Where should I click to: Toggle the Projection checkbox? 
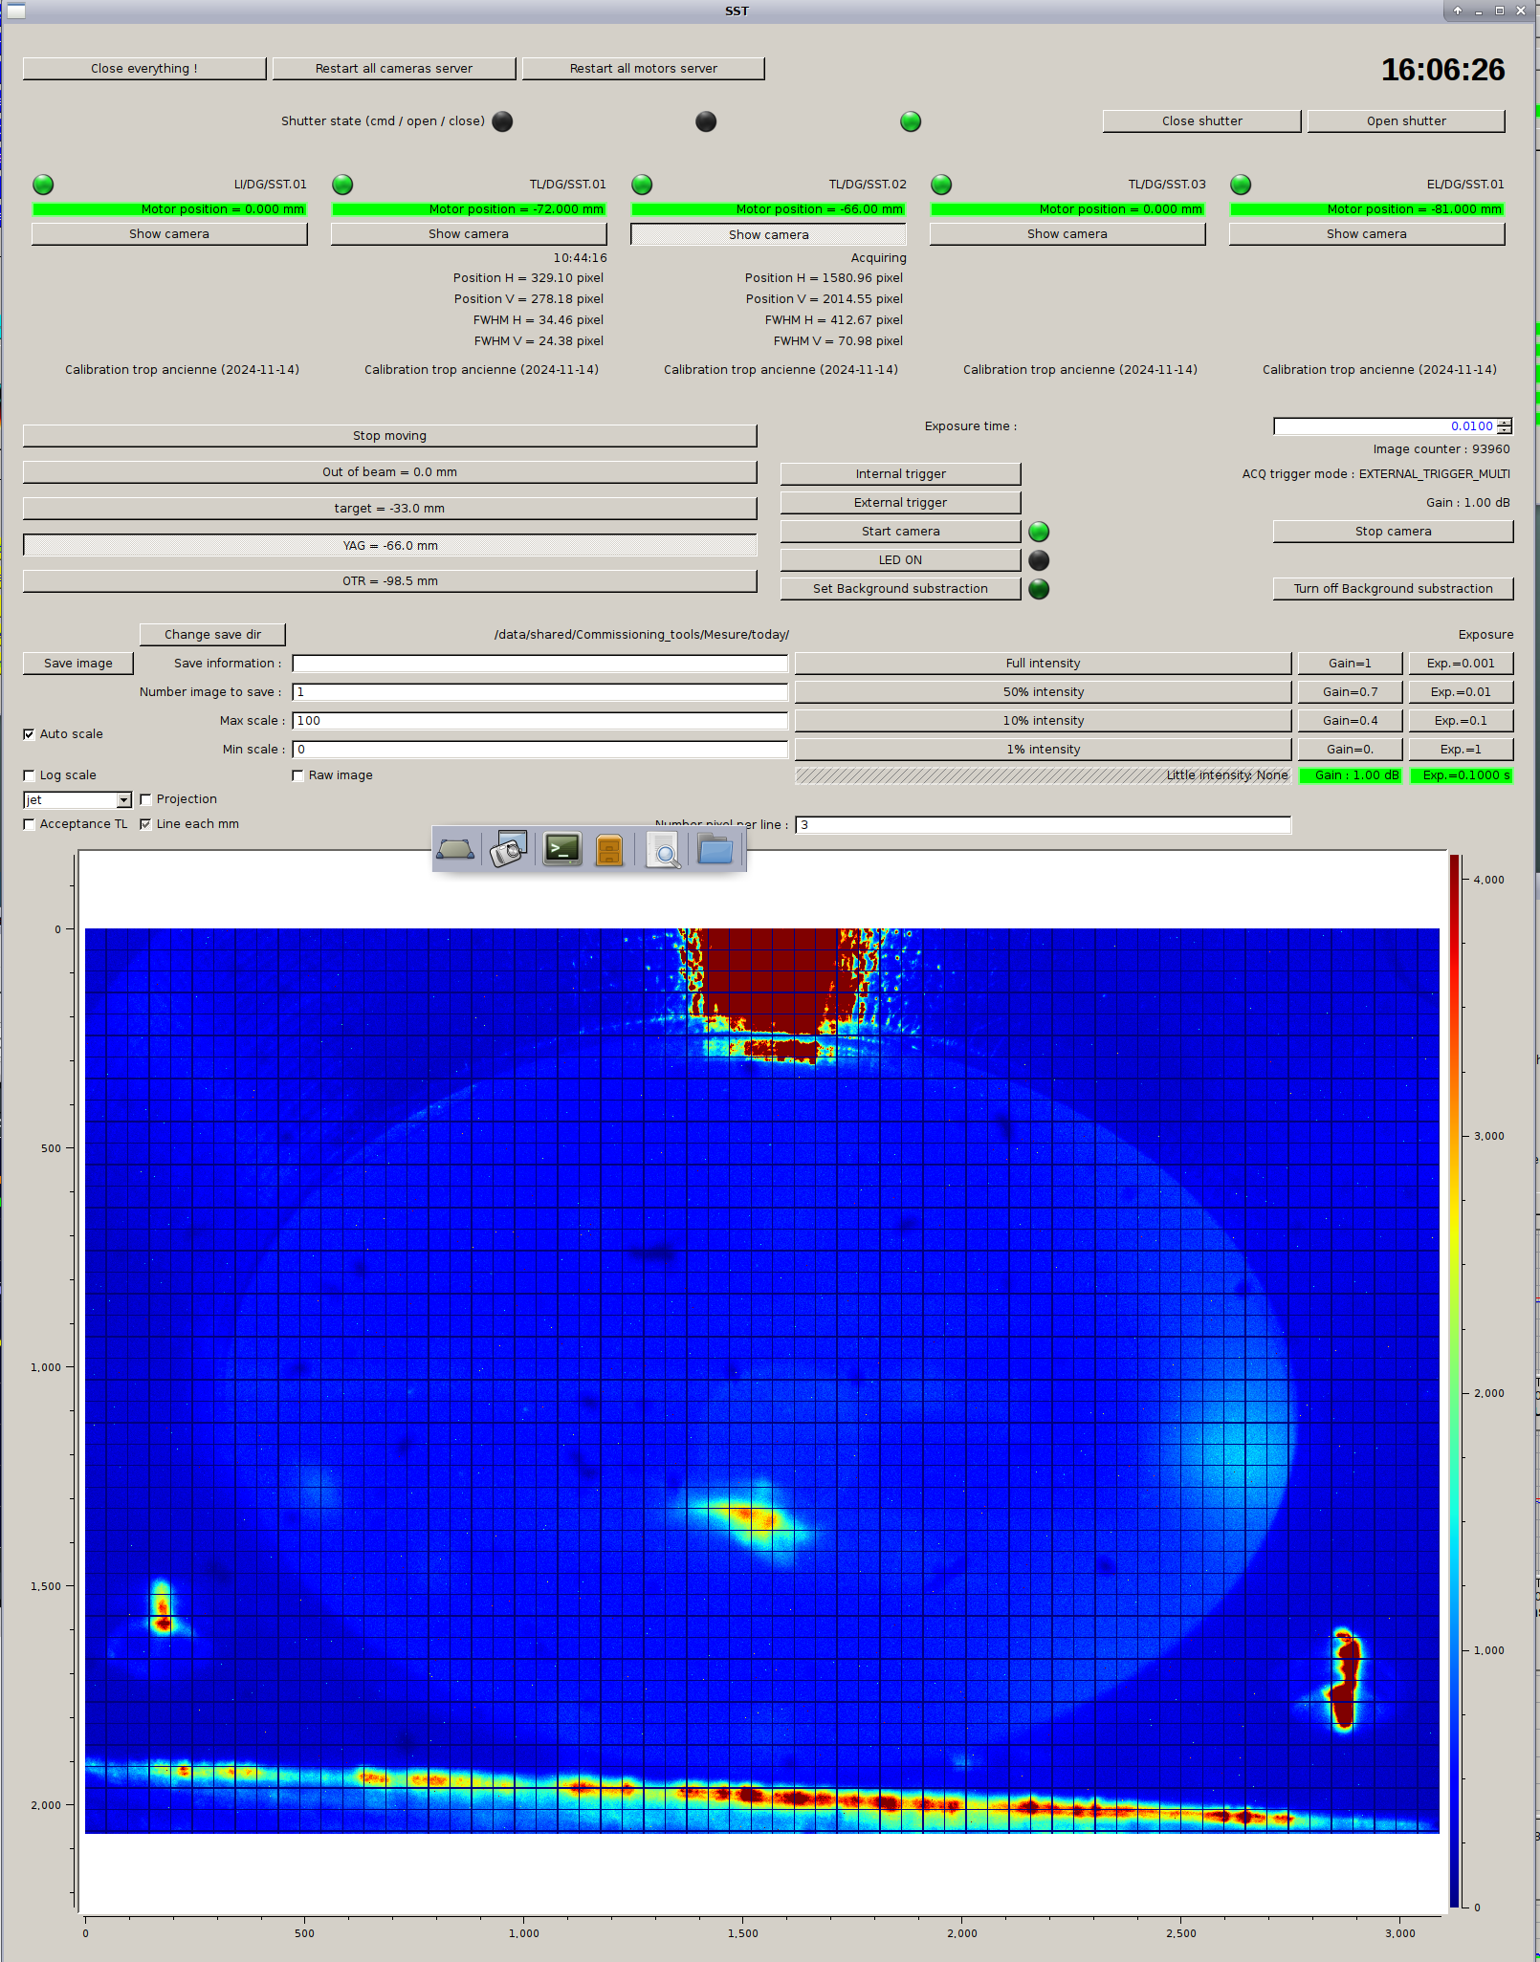[145, 799]
